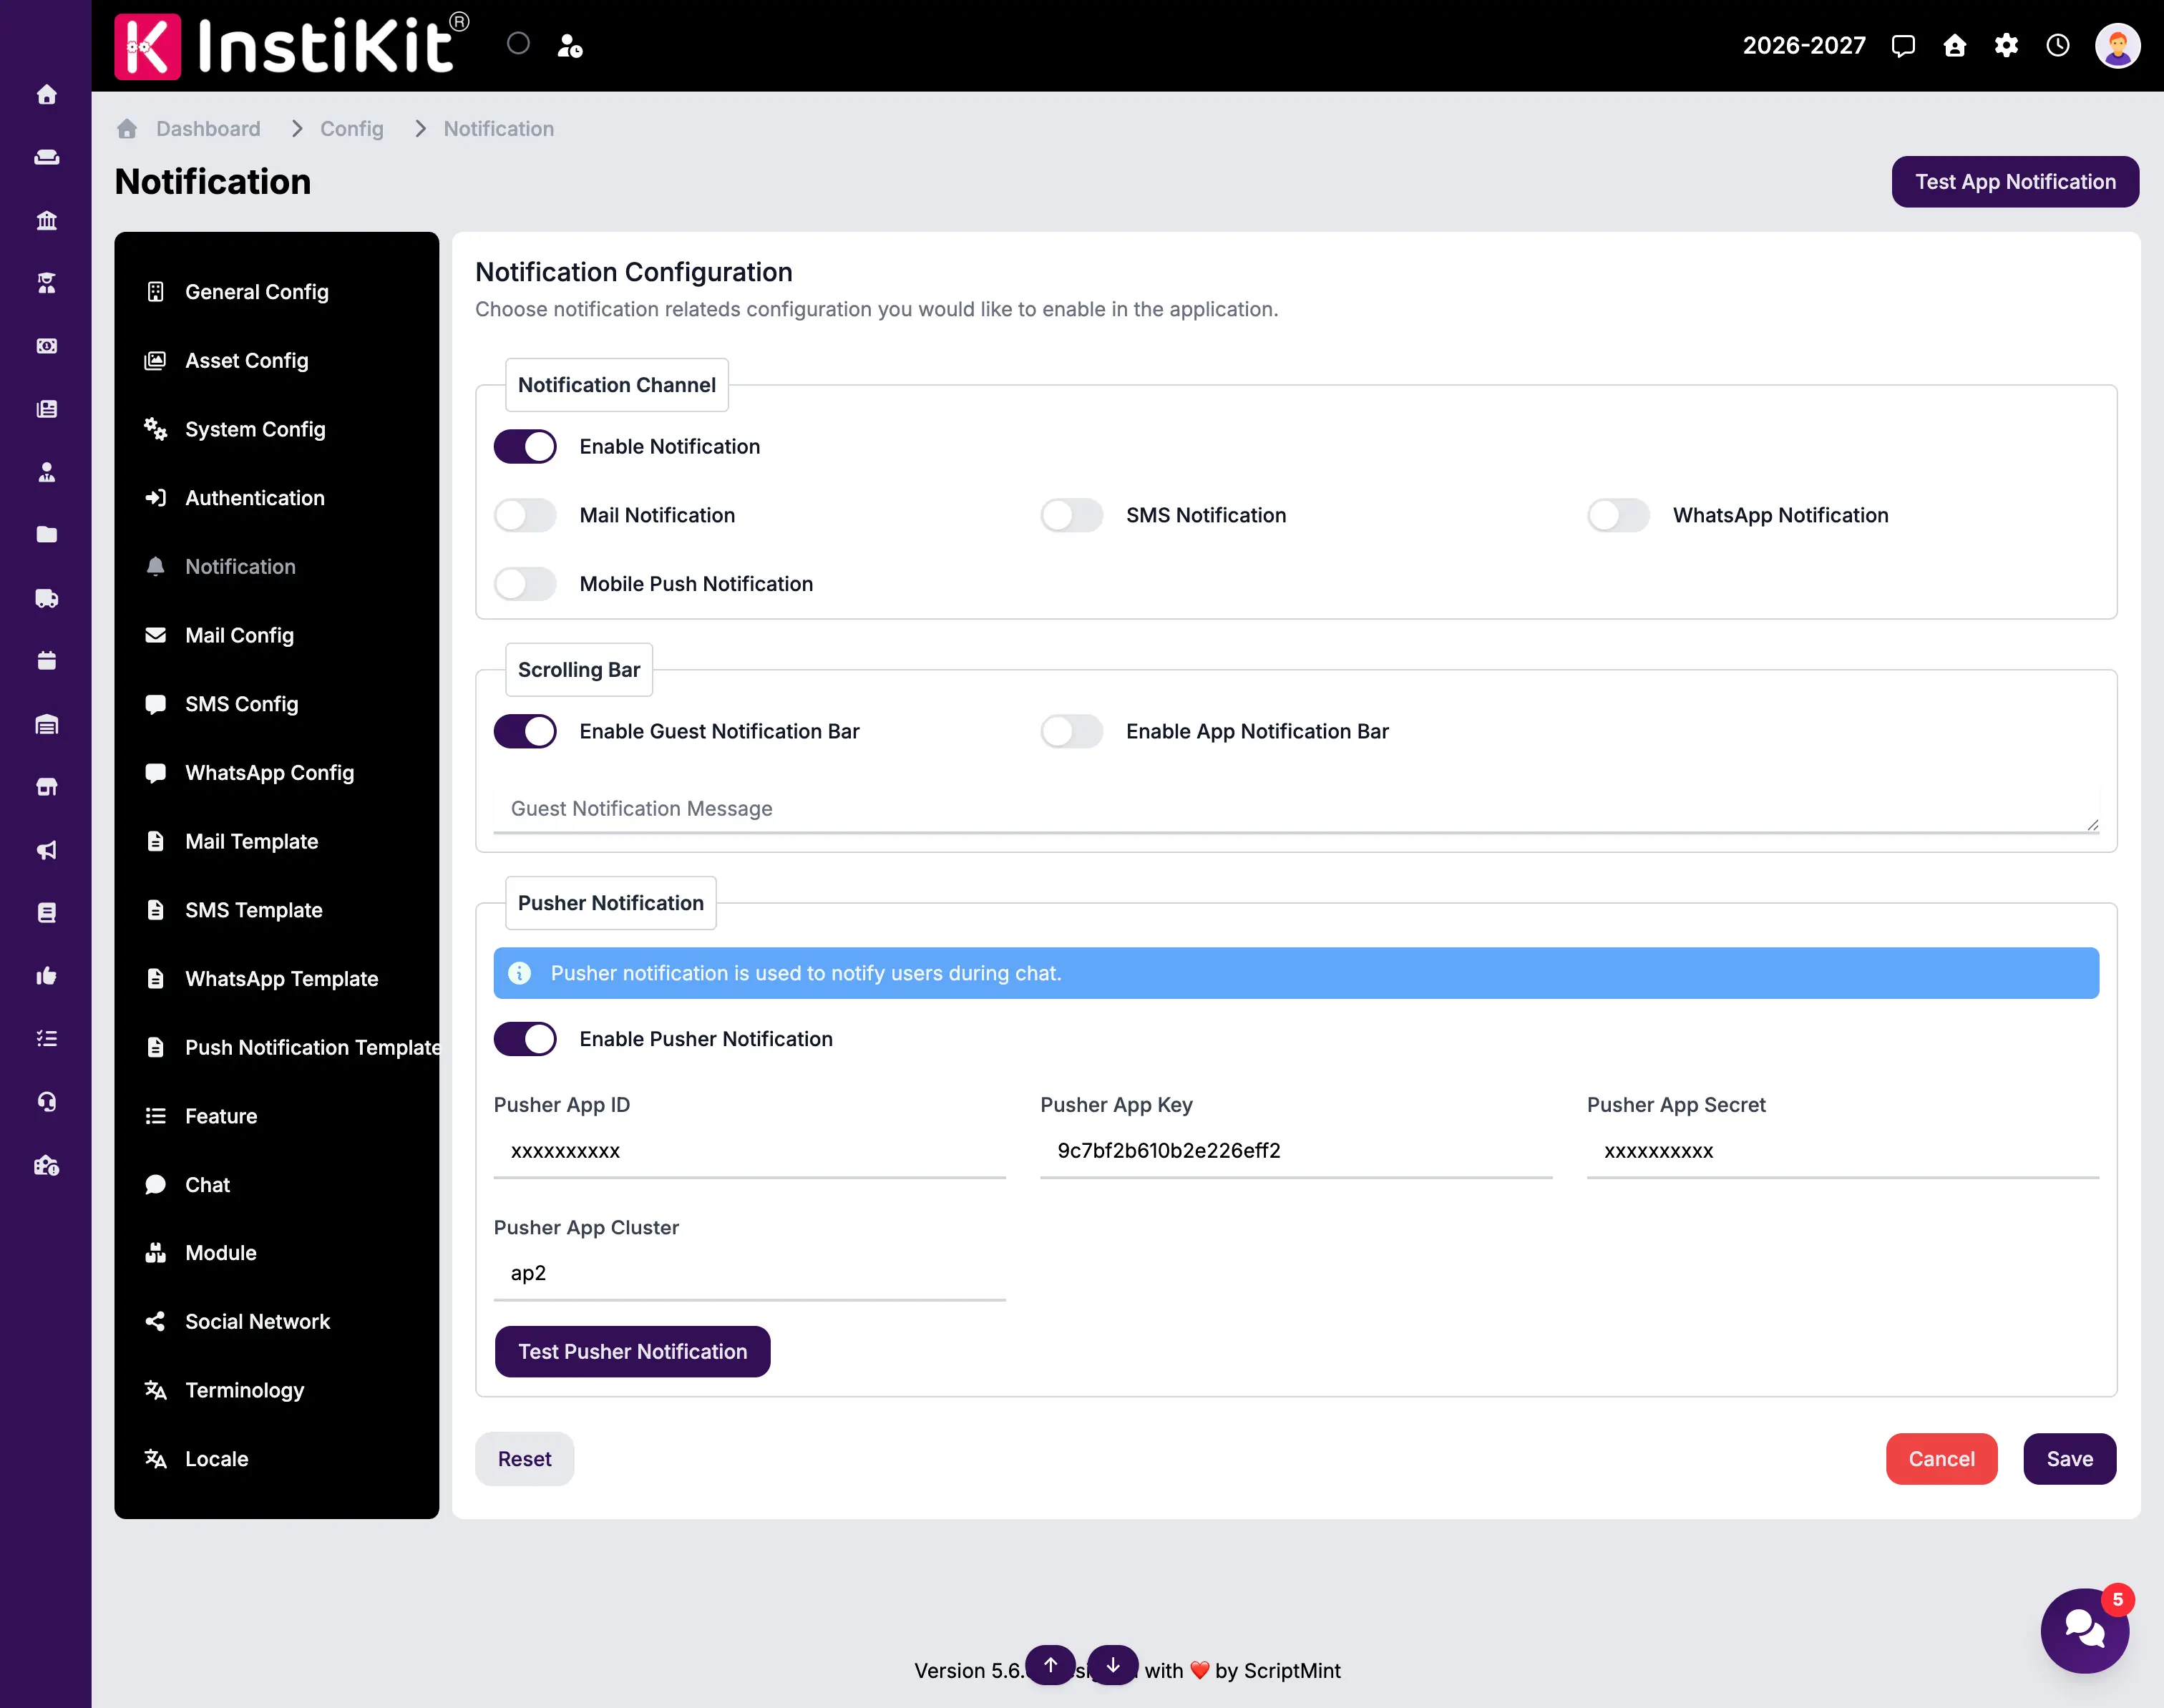Disable the Enable Notification toggle
Screen dimensions: 2164x1708
click(x=525, y=447)
